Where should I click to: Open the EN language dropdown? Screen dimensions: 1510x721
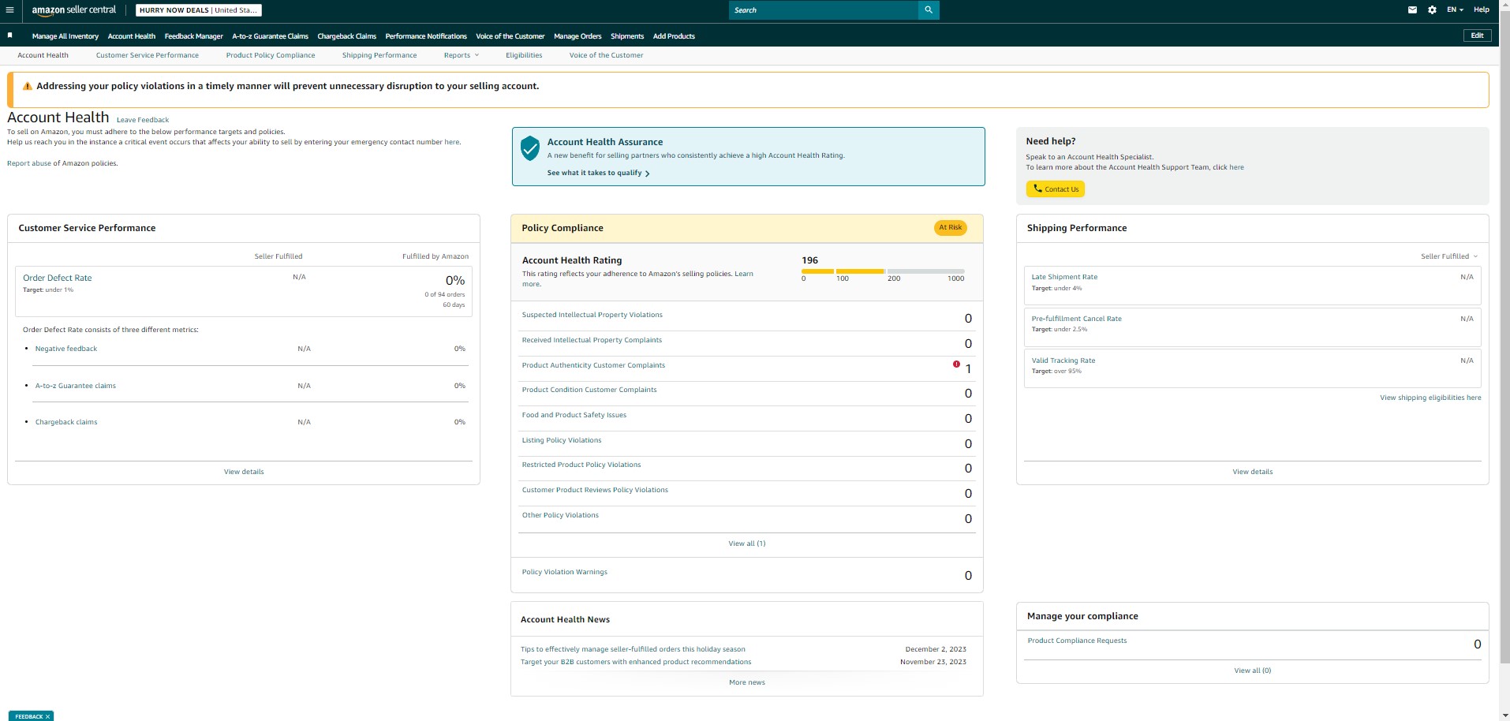pos(1455,10)
